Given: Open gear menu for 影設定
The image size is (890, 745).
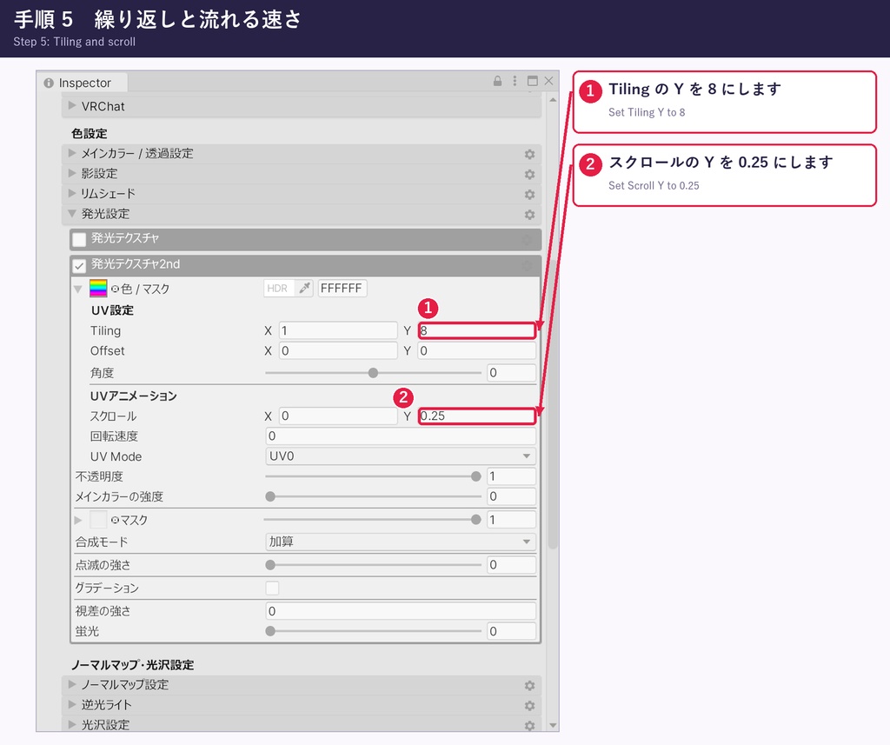Looking at the screenshot, I should coord(529,175).
